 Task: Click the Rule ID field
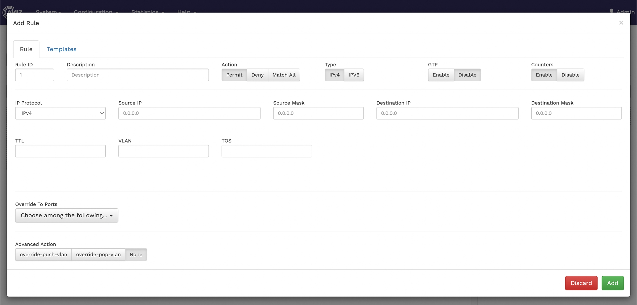tap(34, 75)
